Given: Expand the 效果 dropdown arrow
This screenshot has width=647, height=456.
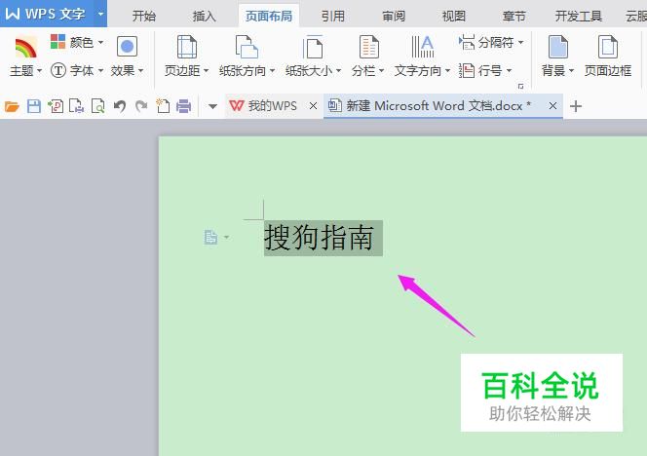Looking at the screenshot, I should [x=140, y=71].
